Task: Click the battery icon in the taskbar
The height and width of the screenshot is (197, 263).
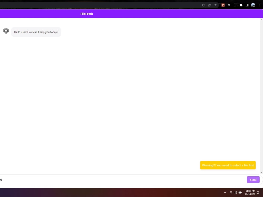Action: [240, 193]
